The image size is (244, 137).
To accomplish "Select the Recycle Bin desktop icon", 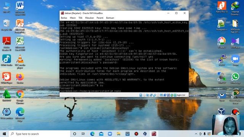I will (6, 25).
